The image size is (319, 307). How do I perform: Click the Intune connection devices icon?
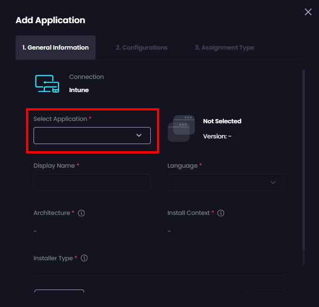pos(47,84)
